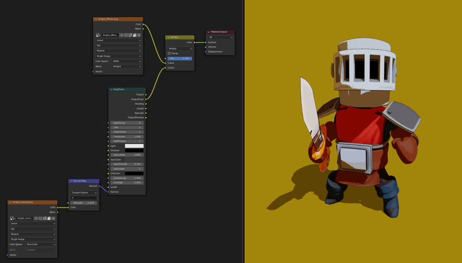Image resolution: width=462 pixels, height=263 pixels.
Task: Click the Terminator 1.000 field in EasyToon
Action: point(127,137)
